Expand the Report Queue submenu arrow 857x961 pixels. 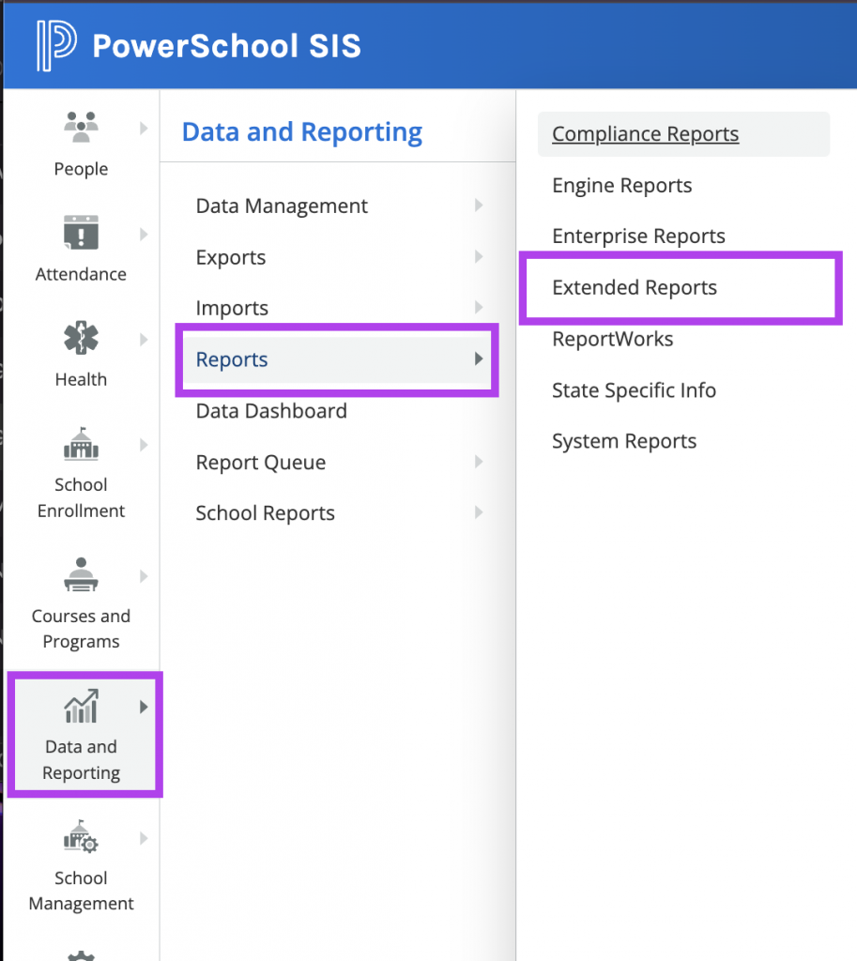tap(479, 462)
